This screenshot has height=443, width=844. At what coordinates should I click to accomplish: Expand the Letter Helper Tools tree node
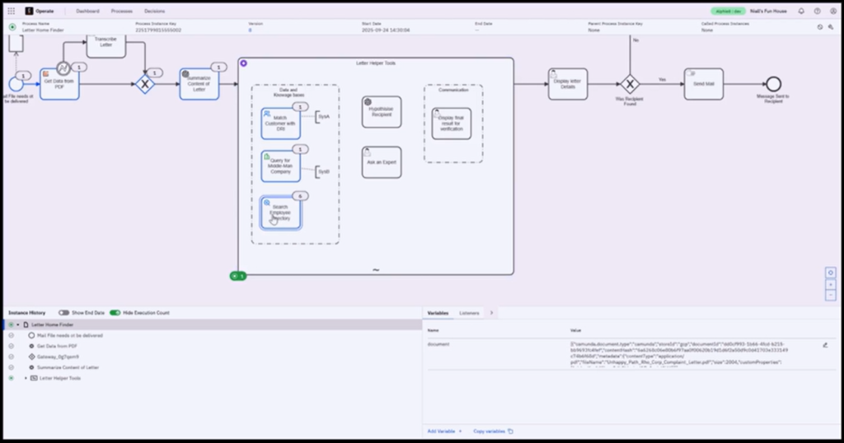point(26,378)
